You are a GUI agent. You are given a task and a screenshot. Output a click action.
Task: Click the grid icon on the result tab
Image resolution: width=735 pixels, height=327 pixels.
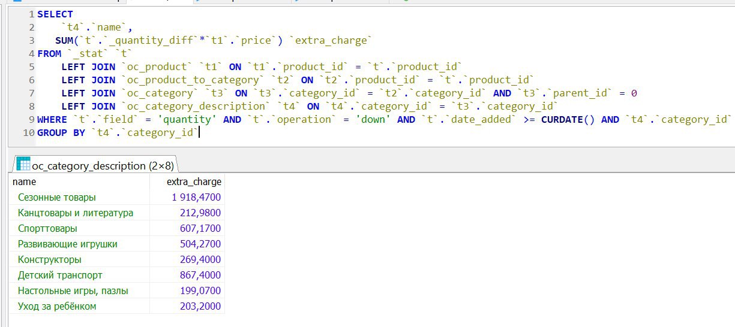click(x=23, y=163)
